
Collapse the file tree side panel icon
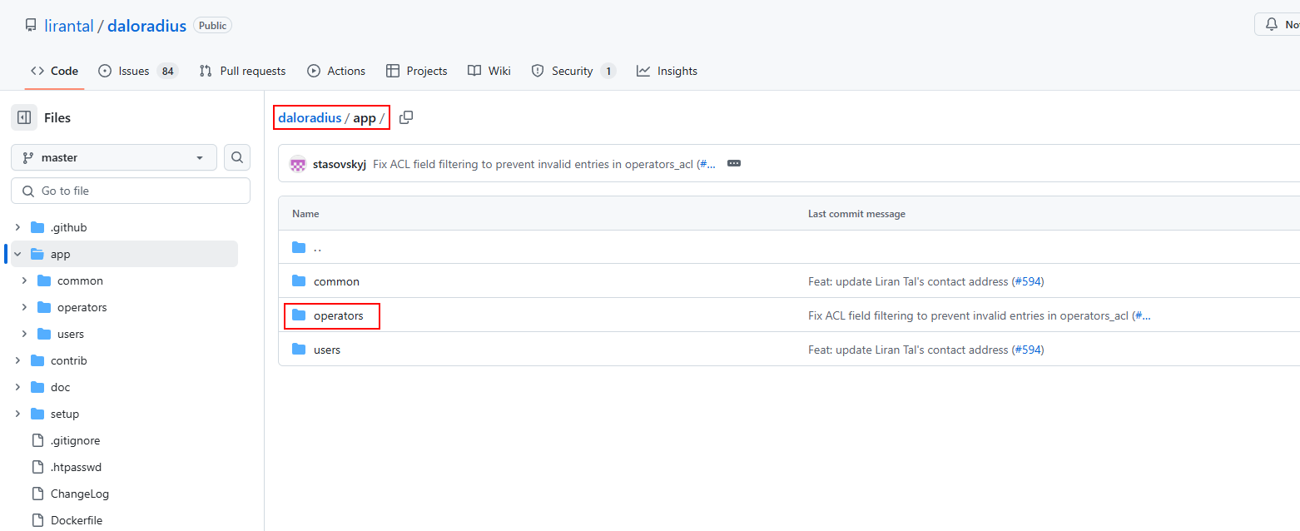pyautogui.click(x=24, y=117)
